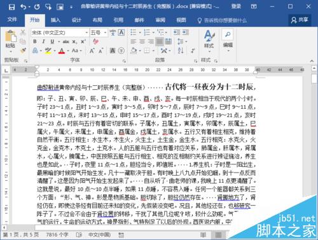Switch to the 视图 tab

click(181, 20)
